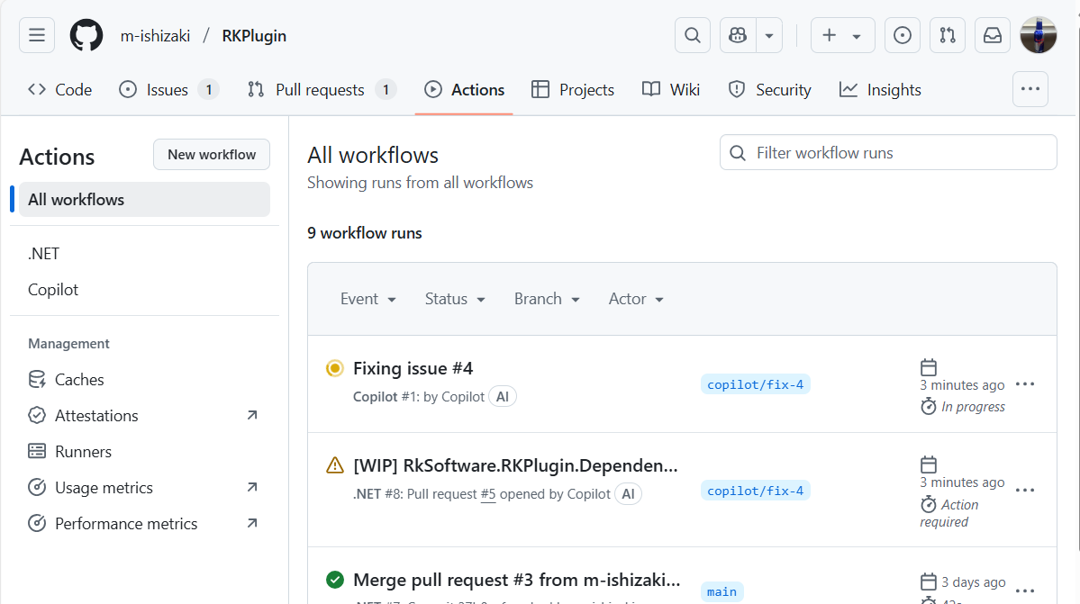Click the main branch label
1080x604 pixels.
pos(722,591)
